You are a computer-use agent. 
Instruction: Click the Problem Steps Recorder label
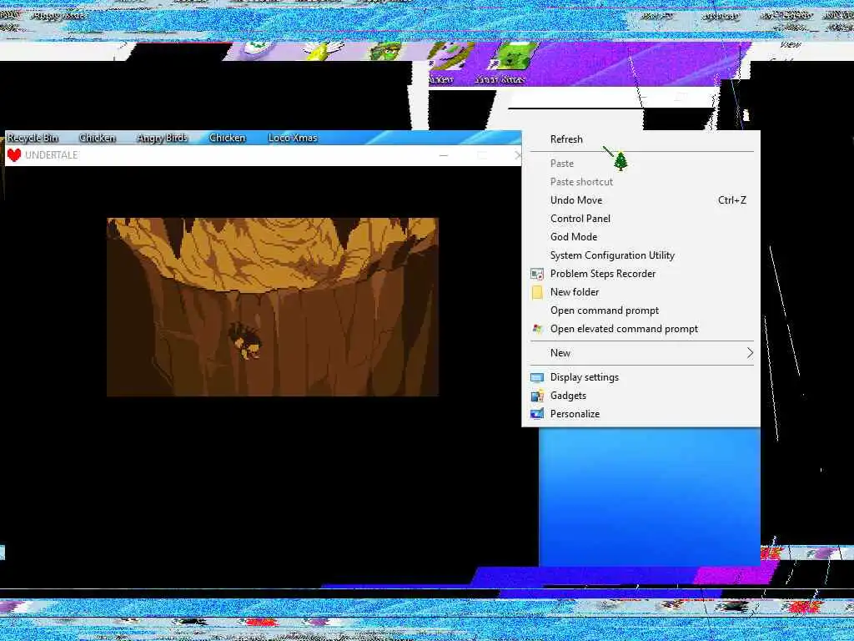pyautogui.click(x=602, y=274)
